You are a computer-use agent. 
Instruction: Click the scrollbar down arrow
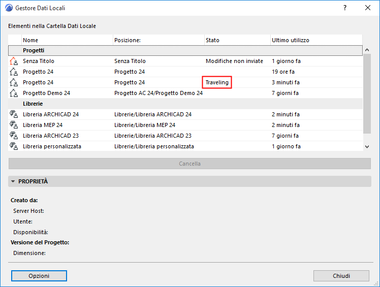[367, 147]
